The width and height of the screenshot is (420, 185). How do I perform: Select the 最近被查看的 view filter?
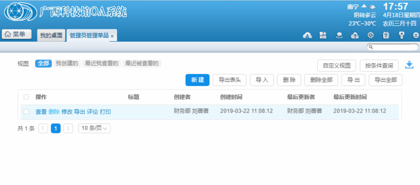click(142, 63)
